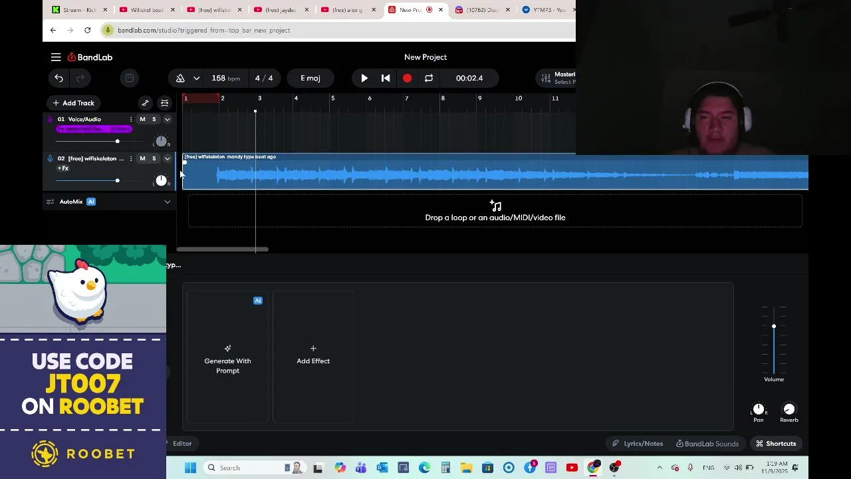Screen dimensions: 851x479
Task: Click bar 5 on the timeline ruler
Action: pyautogui.click(x=333, y=98)
